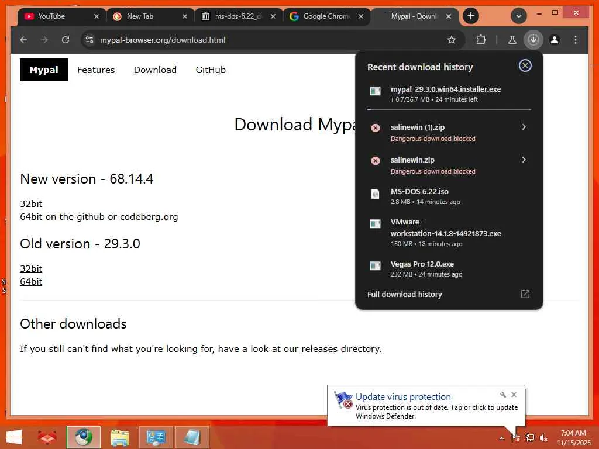Screen dimensions: 599x449
Task: Reload the page with the refresh icon
Action: (x=66, y=40)
